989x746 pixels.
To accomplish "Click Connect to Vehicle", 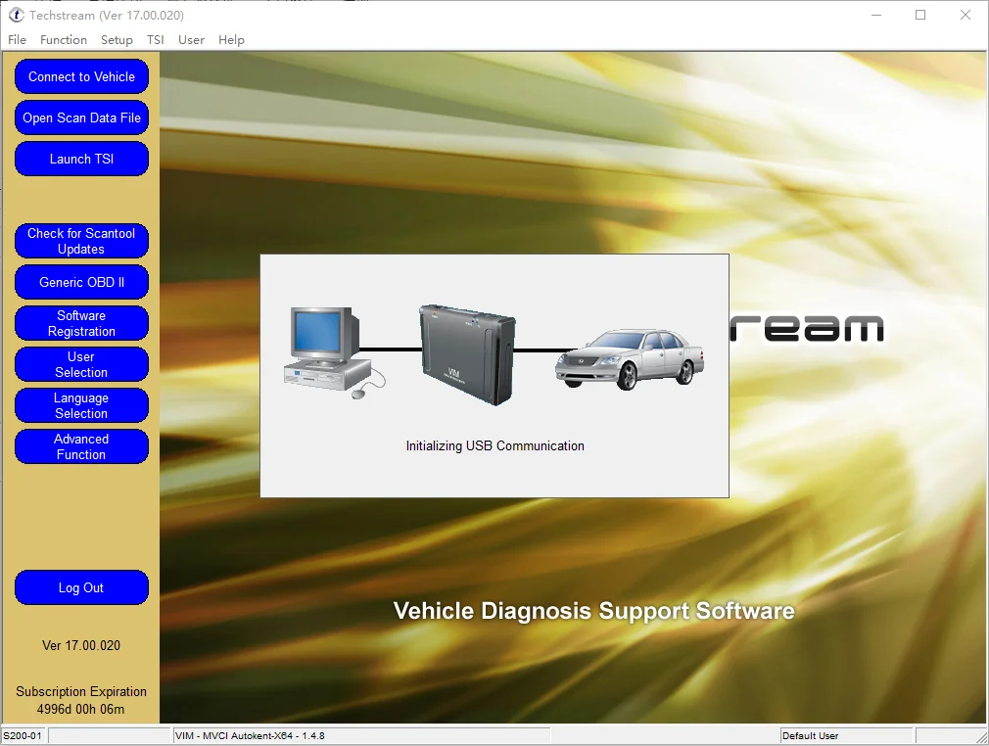I will [81, 76].
